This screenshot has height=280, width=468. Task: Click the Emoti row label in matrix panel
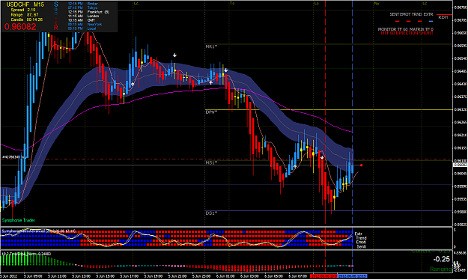[x=361, y=242]
